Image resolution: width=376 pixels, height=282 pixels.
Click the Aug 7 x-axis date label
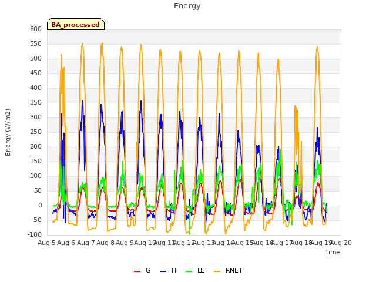86,243
